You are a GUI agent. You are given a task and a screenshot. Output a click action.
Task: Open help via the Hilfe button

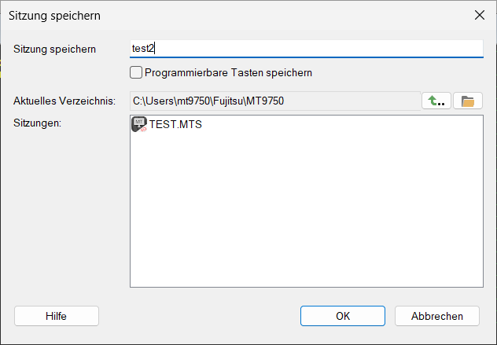(56, 316)
